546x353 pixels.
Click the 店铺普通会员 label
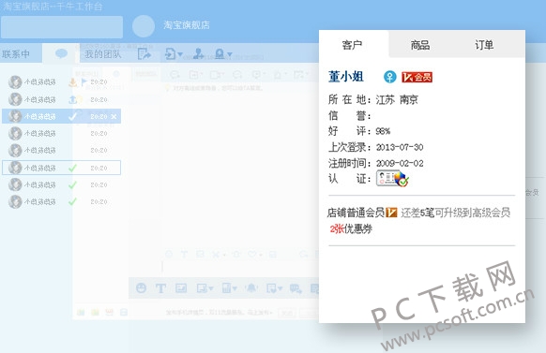point(356,213)
